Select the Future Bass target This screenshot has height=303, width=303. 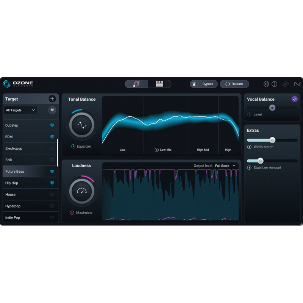tap(31, 172)
